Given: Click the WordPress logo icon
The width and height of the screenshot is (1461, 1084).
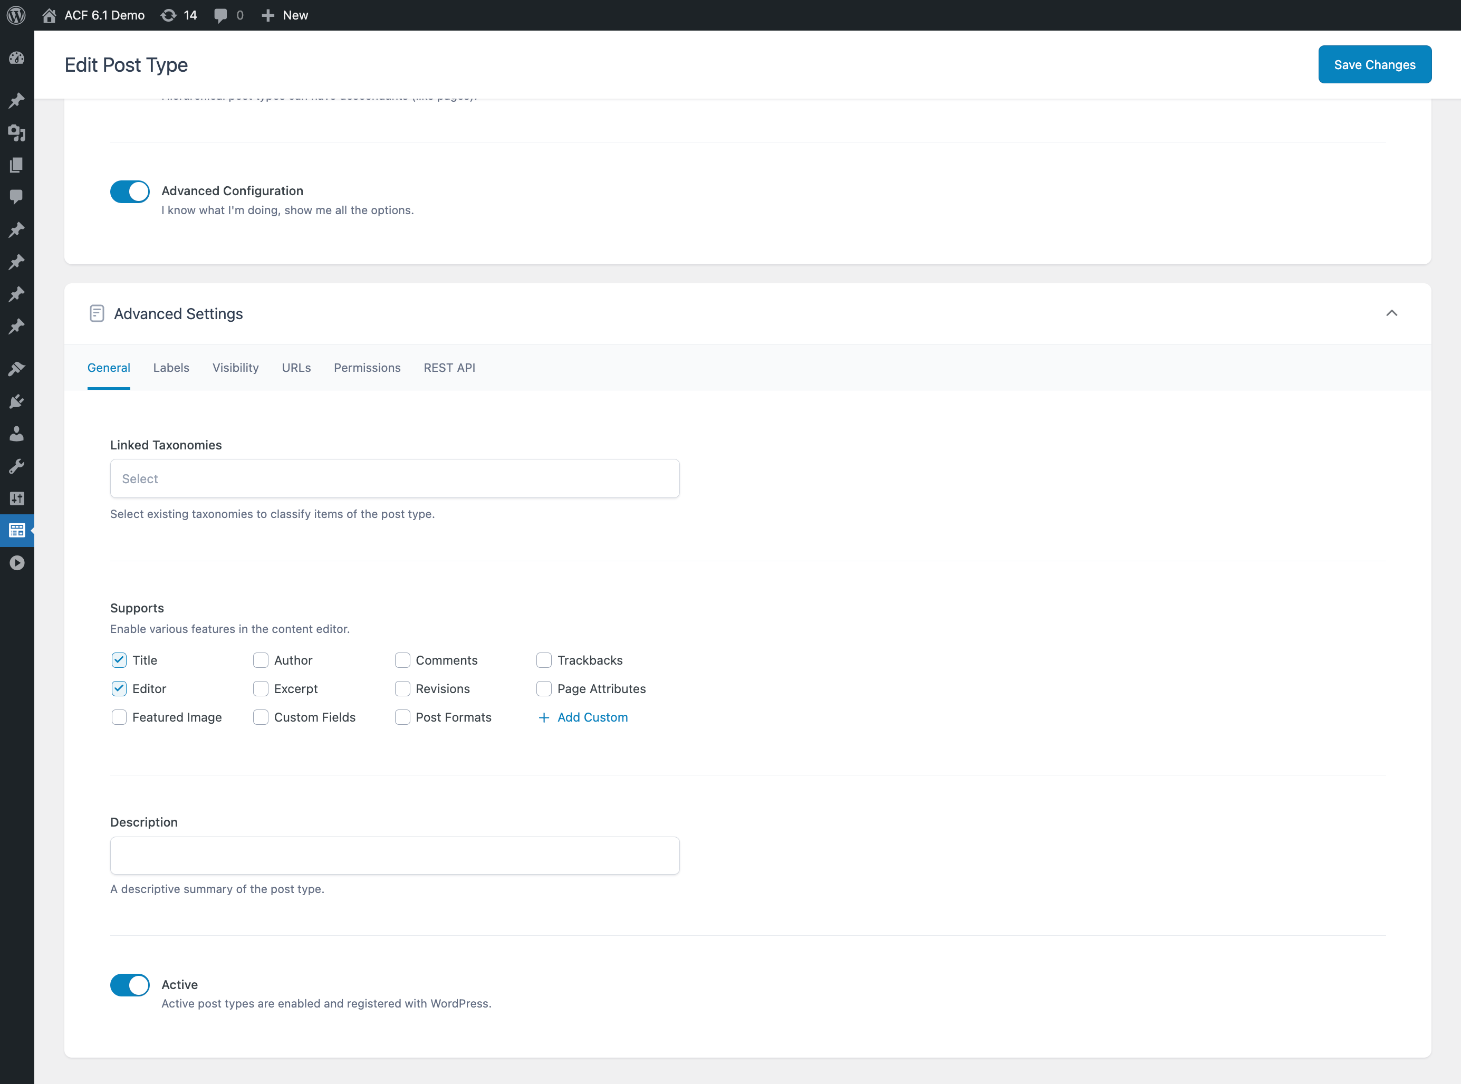Looking at the screenshot, I should point(16,15).
